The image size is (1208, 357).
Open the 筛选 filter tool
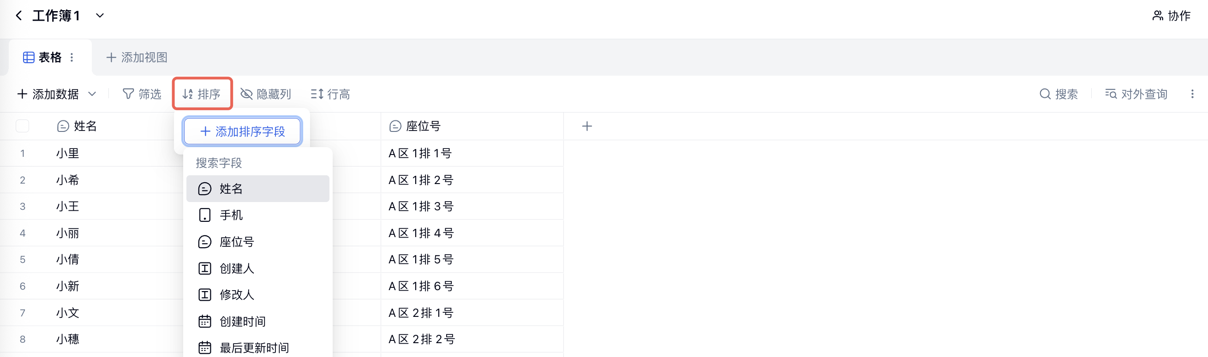tap(142, 94)
